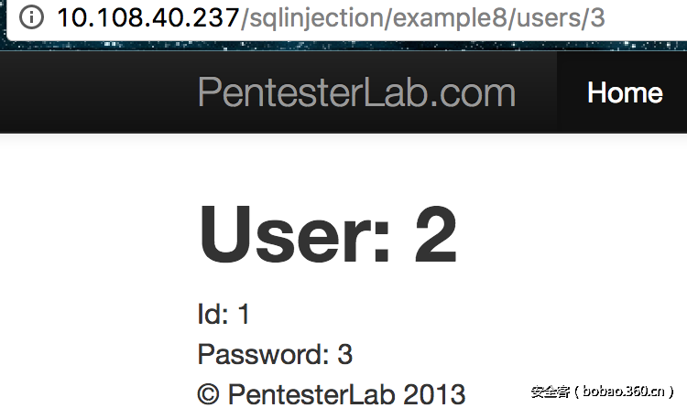
Task: Click the IP address 10.108.40.237 in the URL
Action: [147, 17]
